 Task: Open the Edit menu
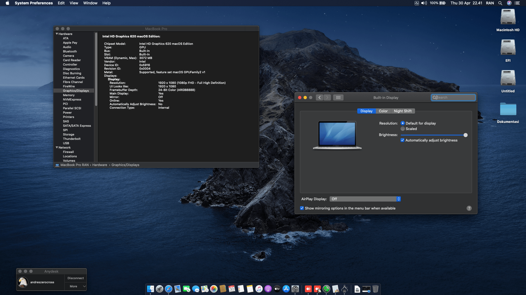tap(61, 3)
